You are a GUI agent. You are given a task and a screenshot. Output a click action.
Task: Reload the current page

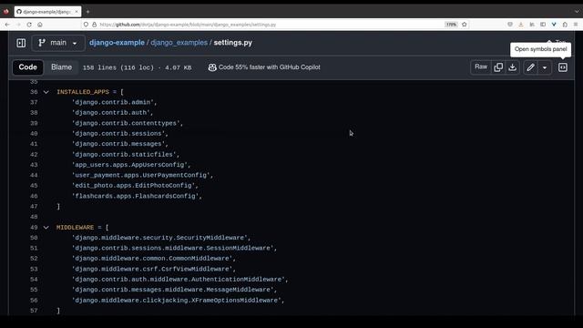(x=29, y=25)
